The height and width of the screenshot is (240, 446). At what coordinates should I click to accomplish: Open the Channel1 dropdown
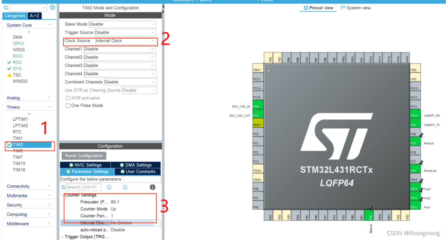pyautogui.click(x=120, y=49)
